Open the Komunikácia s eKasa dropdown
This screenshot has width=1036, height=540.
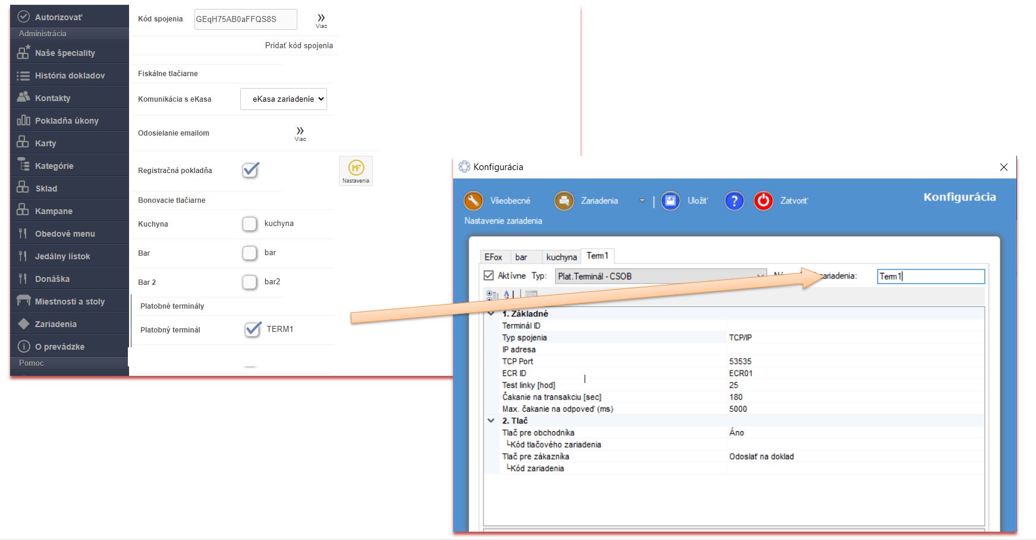[x=284, y=99]
